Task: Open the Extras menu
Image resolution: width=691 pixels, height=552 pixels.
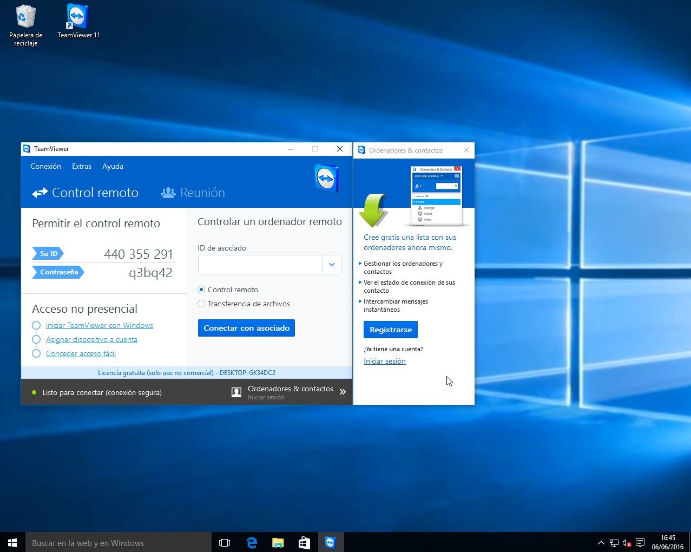Action: (82, 166)
